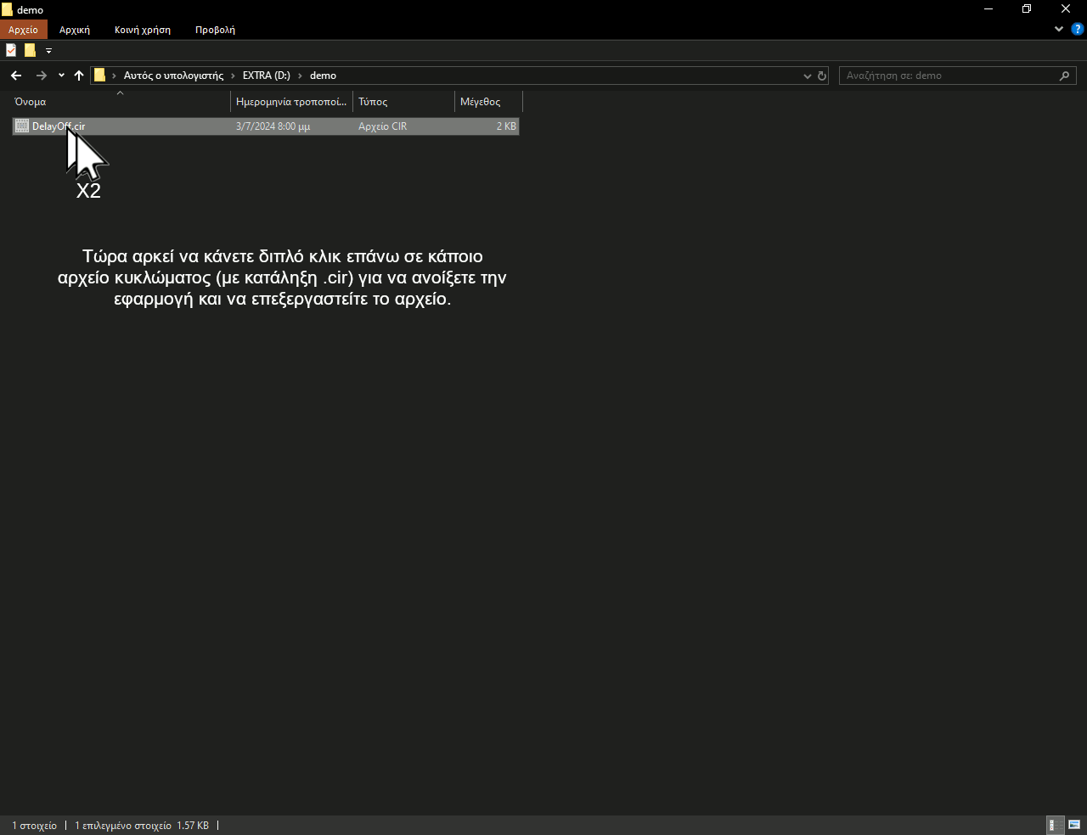Switch to the Προβολή ribbon tab
The image size is (1087, 835).
click(215, 30)
